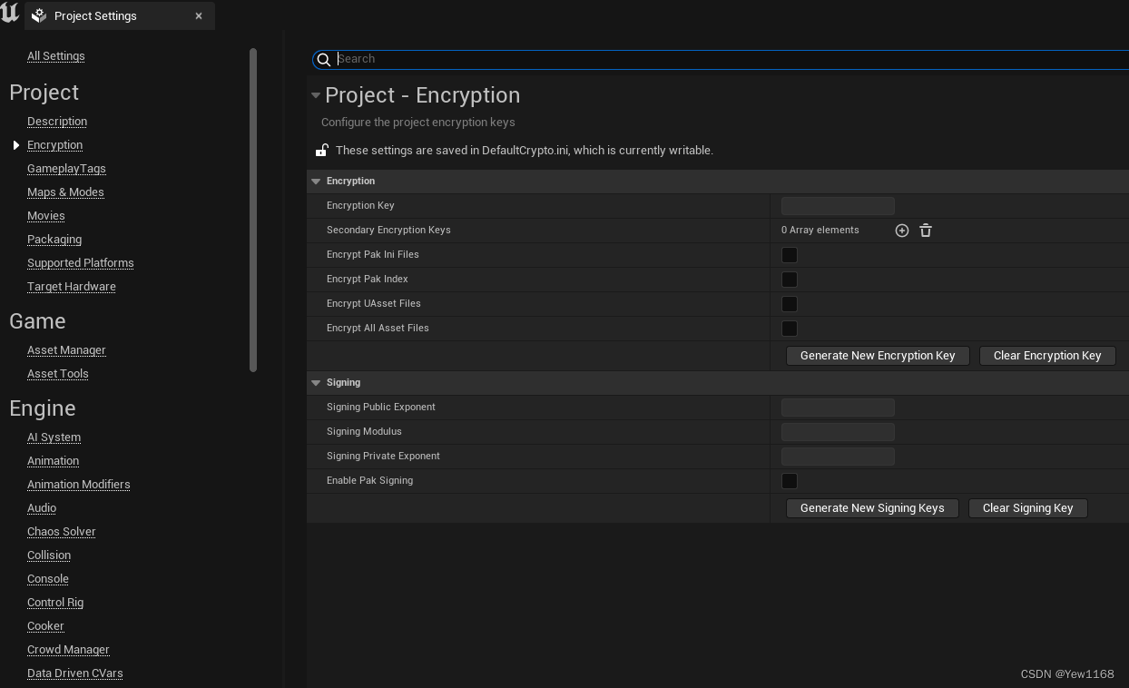
Task: Click the Project Settings tab icon
Action: point(39,15)
